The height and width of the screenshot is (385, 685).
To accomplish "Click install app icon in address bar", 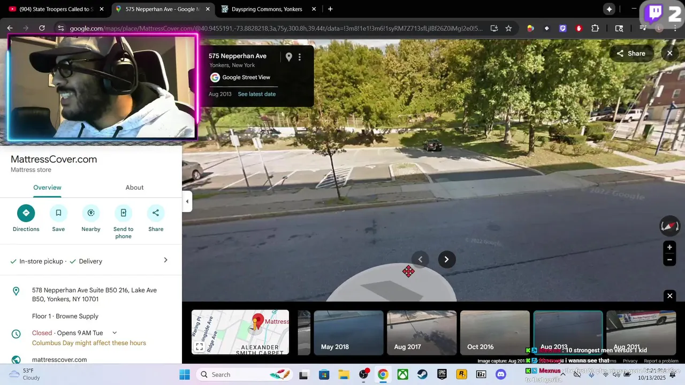I will pos(494,28).
